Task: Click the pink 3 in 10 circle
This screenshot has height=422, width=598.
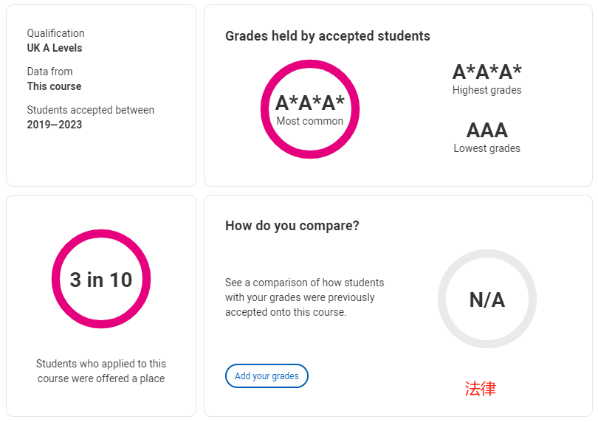Action: click(101, 279)
